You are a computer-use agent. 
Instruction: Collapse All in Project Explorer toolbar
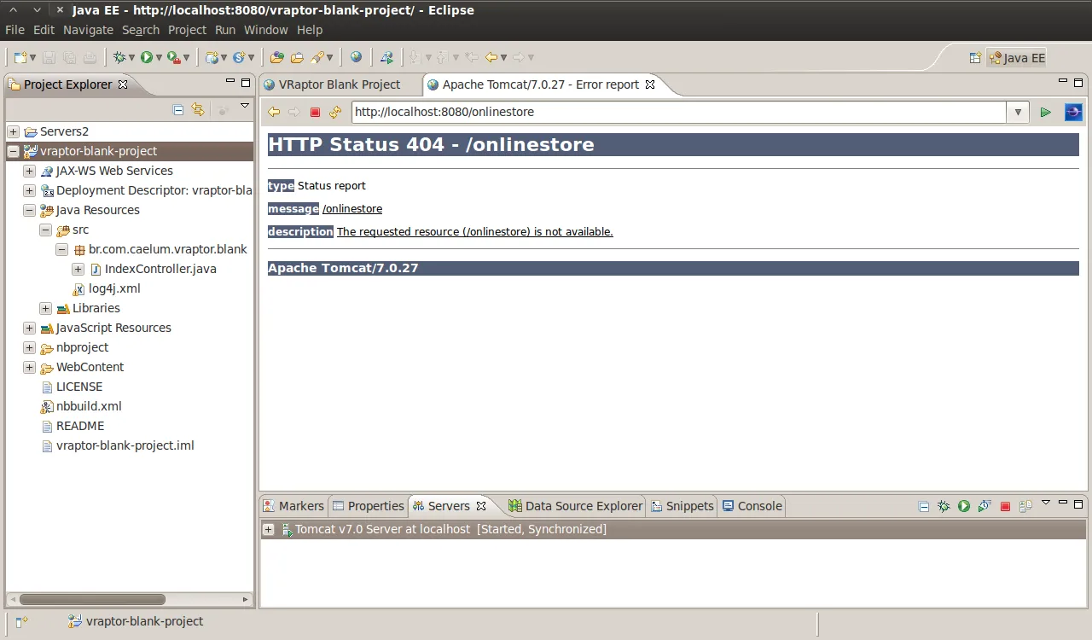coord(178,109)
